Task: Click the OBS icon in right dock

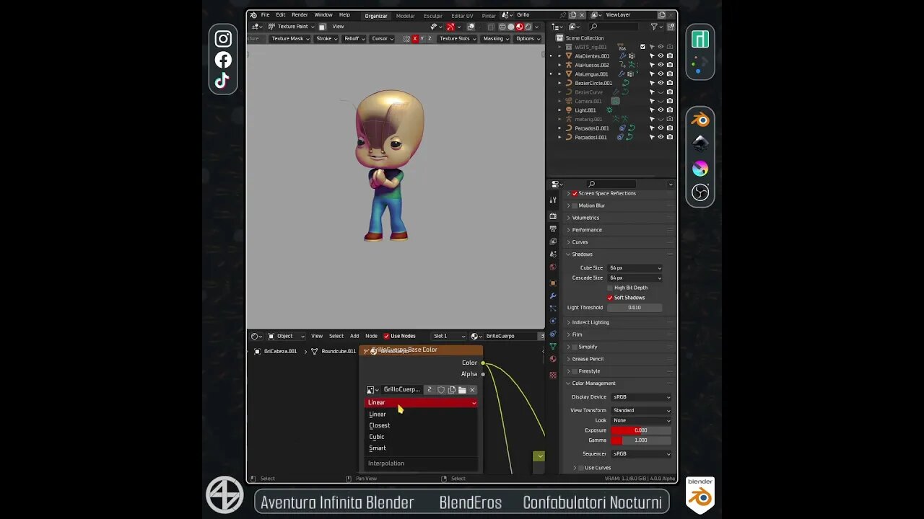Action: [700, 192]
